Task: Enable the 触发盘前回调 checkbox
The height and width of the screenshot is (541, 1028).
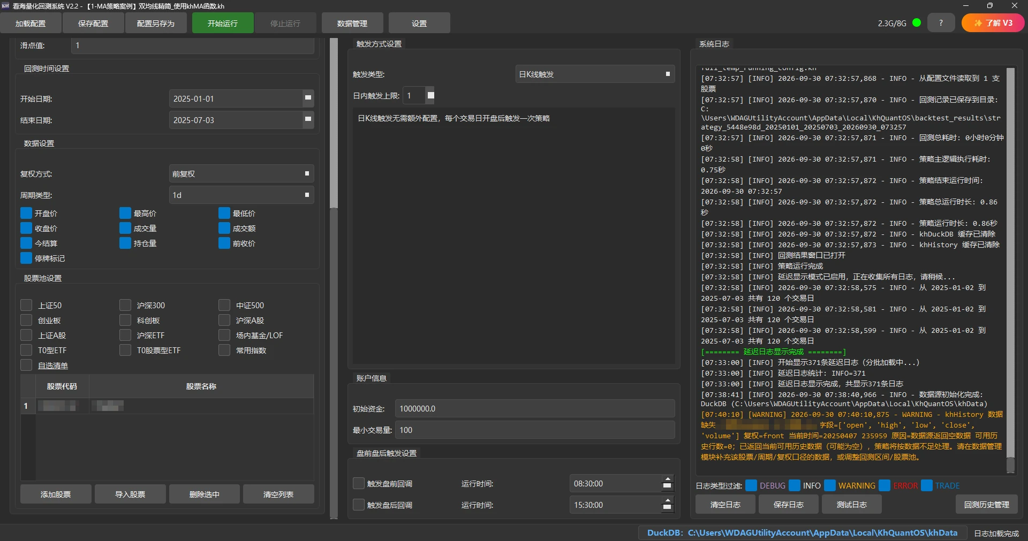Action: [x=359, y=483]
